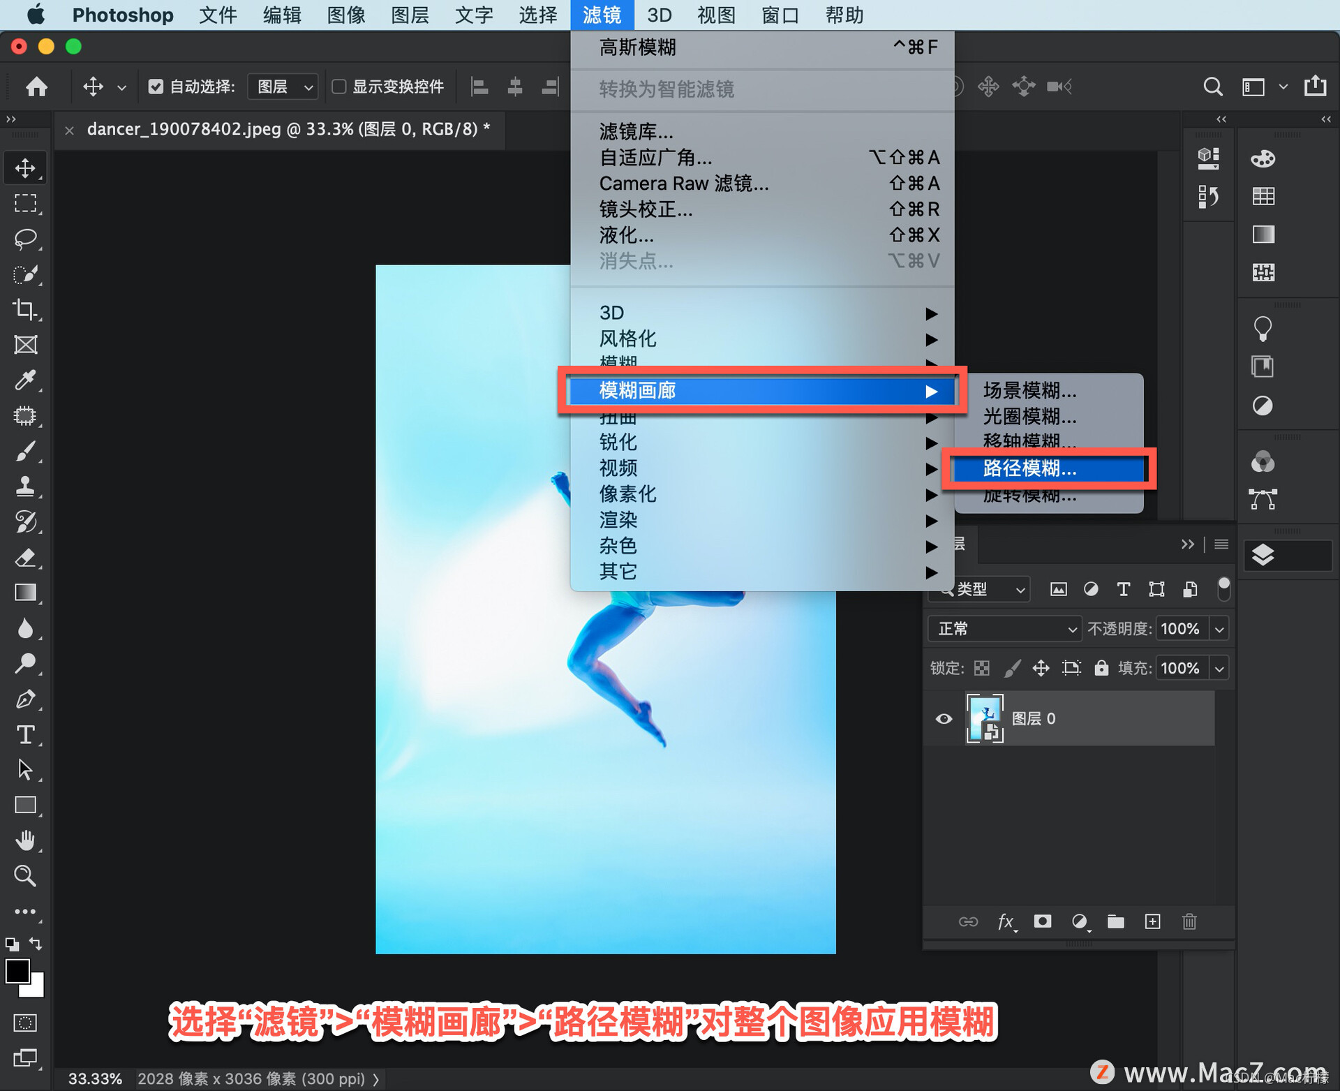Click the 图层 0 layer thumbnail
This screenshot has height=1091, width=1340.
tap(984, 718)
